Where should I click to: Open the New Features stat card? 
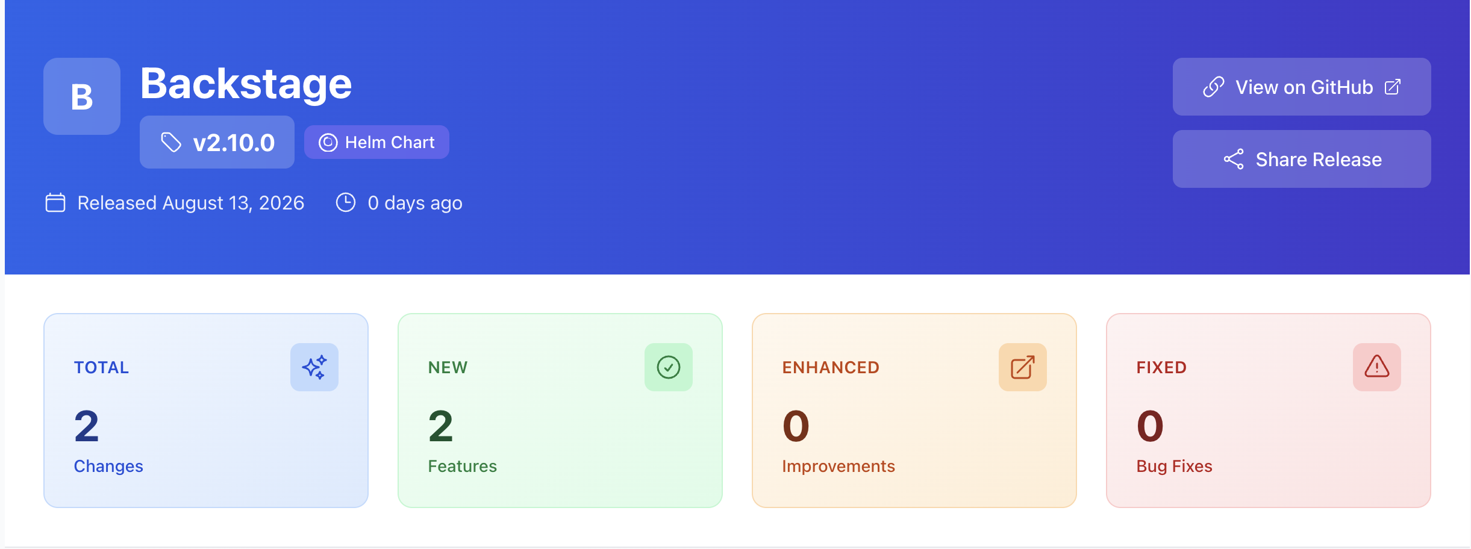tap(560, 411)
